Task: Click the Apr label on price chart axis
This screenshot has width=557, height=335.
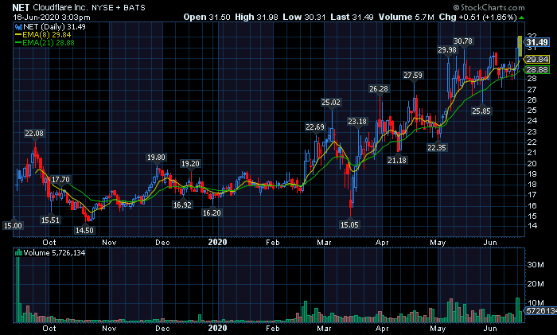Action: 382,243
